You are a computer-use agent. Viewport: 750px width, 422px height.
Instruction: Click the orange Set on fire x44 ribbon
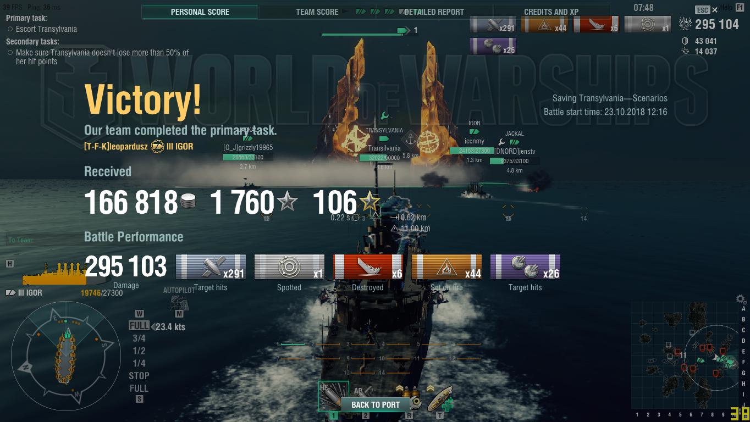446,267
